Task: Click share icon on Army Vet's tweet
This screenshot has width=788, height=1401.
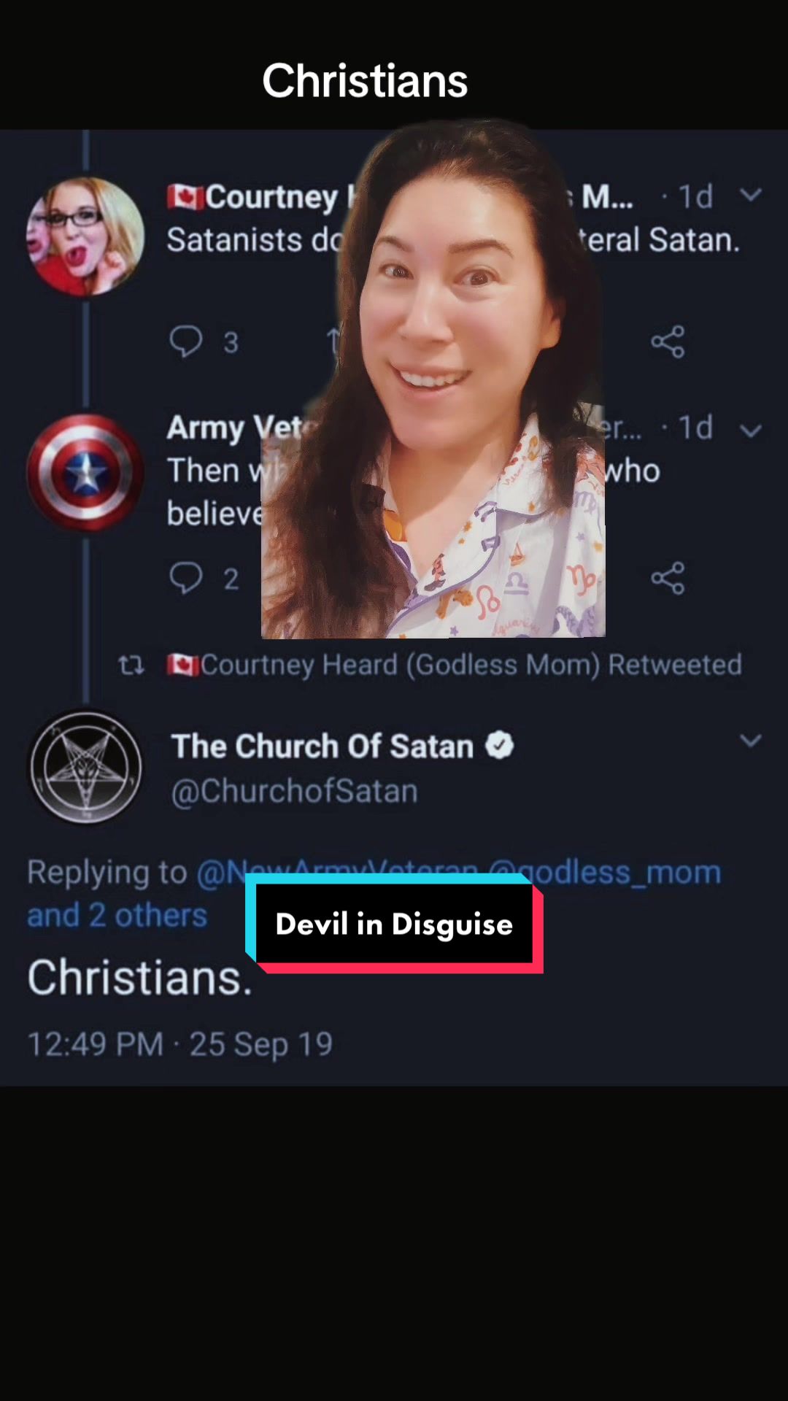Action: tap(668, 578)
